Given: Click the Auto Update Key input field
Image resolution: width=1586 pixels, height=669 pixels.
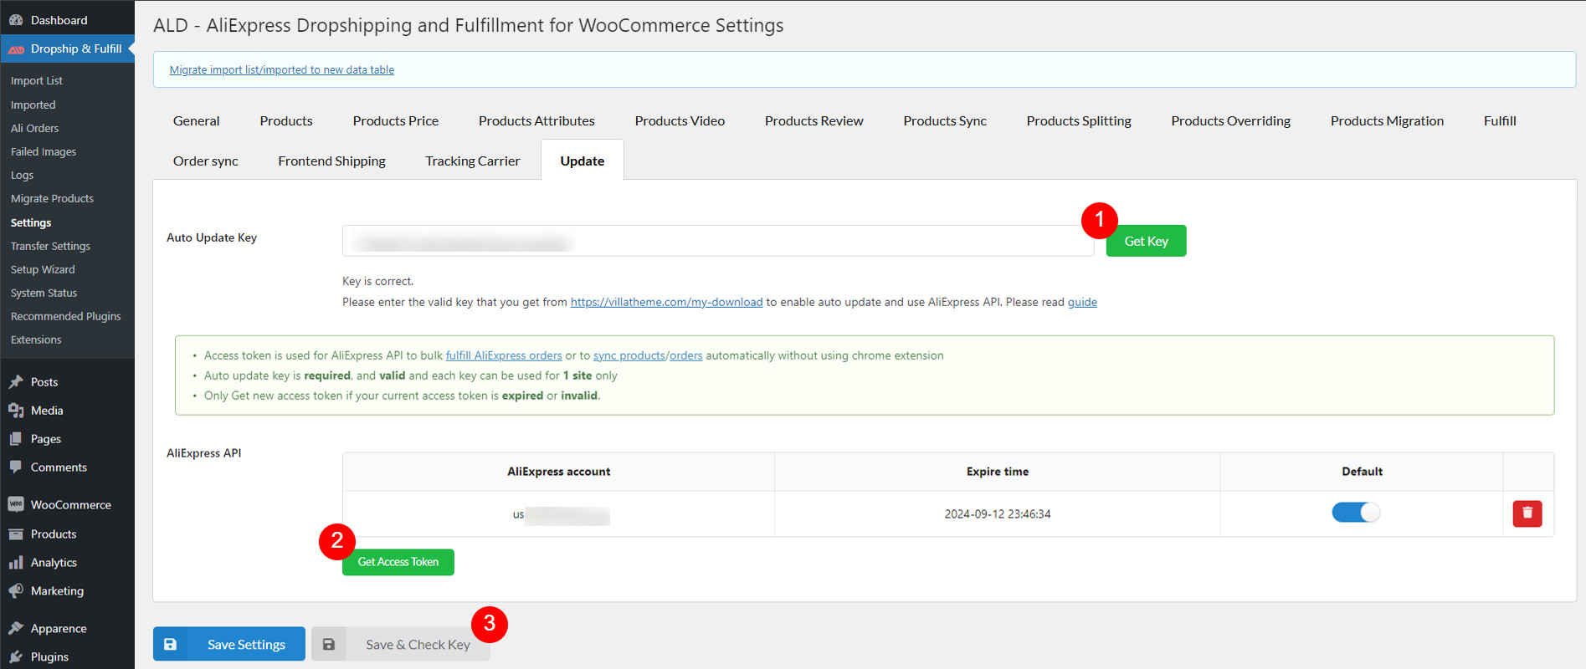Looking at the screenshot, I should pyautogui.click(x=717, y=242).
